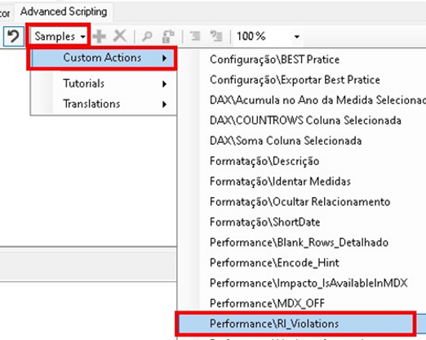
Task: Expand the Tutorials submenu
Action: [x=103, y=83]
